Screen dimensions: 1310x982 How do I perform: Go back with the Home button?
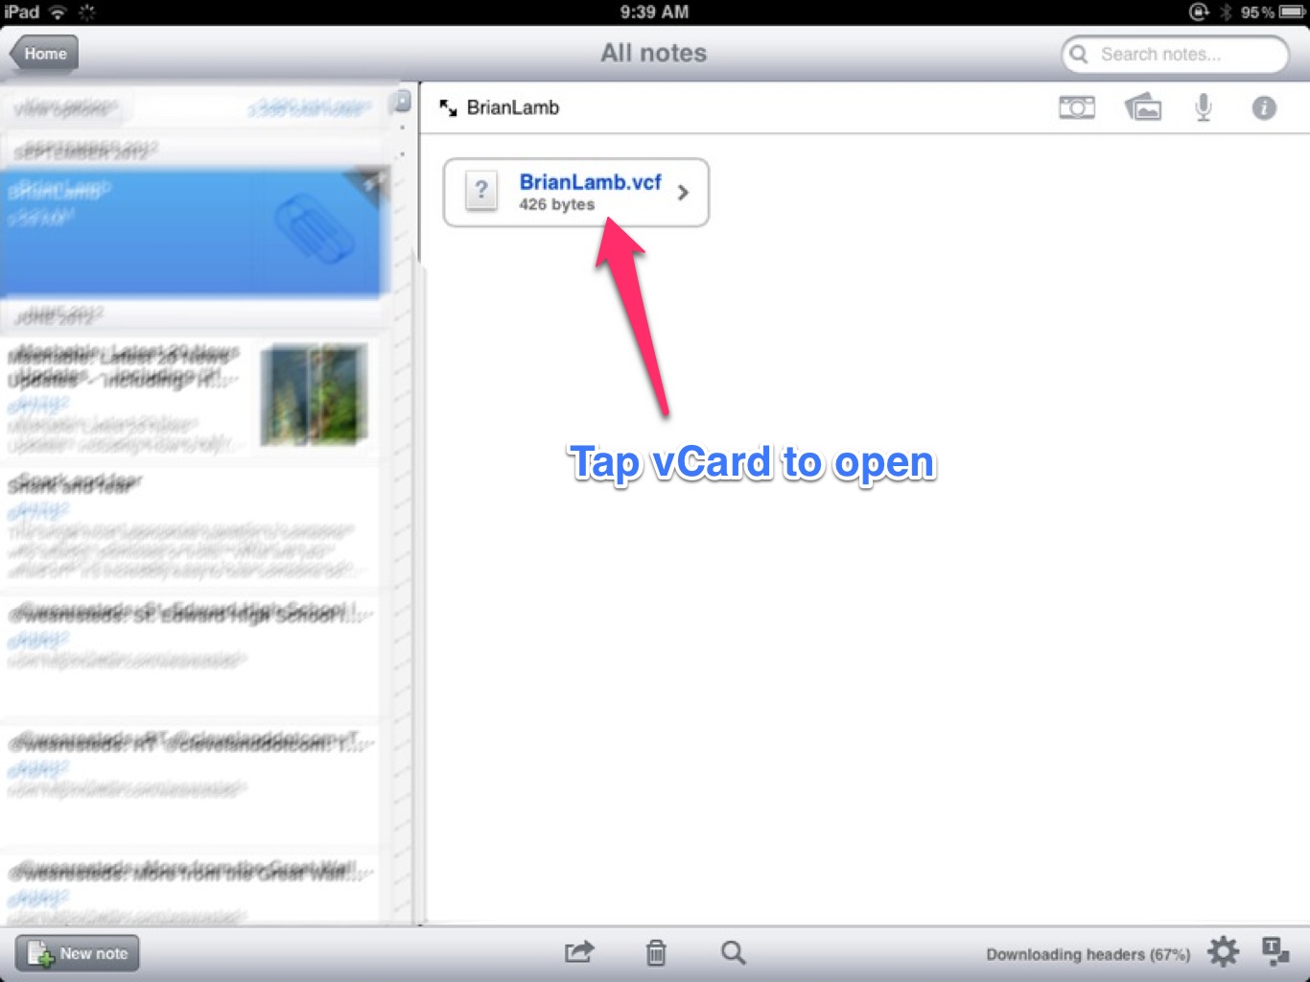tap(42, 54)
